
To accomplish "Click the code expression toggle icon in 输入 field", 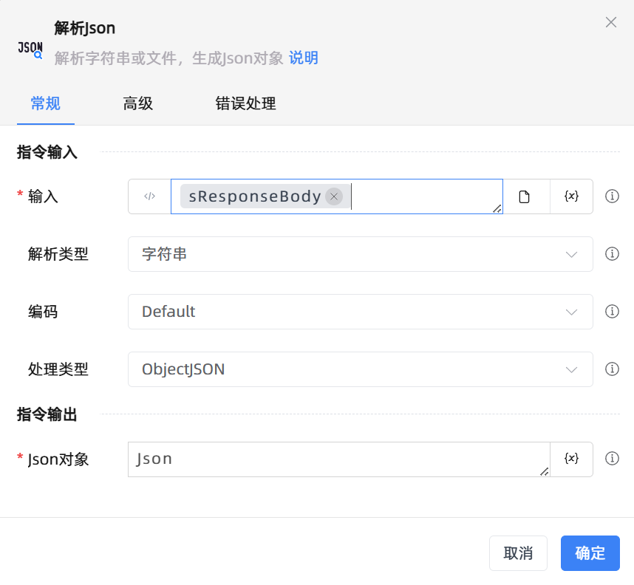I will click(x=149, y=196).
